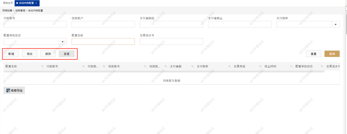Click the table's horizontal scrollbar
This screenshot has width=347, height=134.
[x=164, y=72]
